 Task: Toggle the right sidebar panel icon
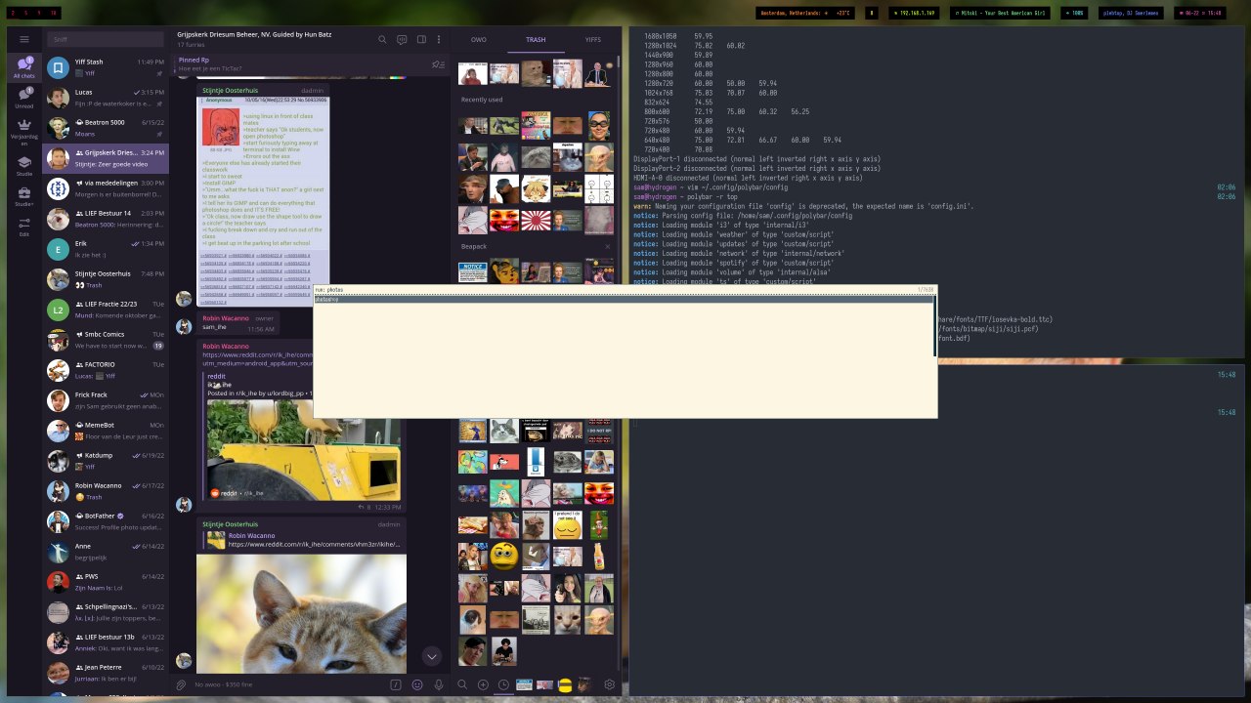421,40
